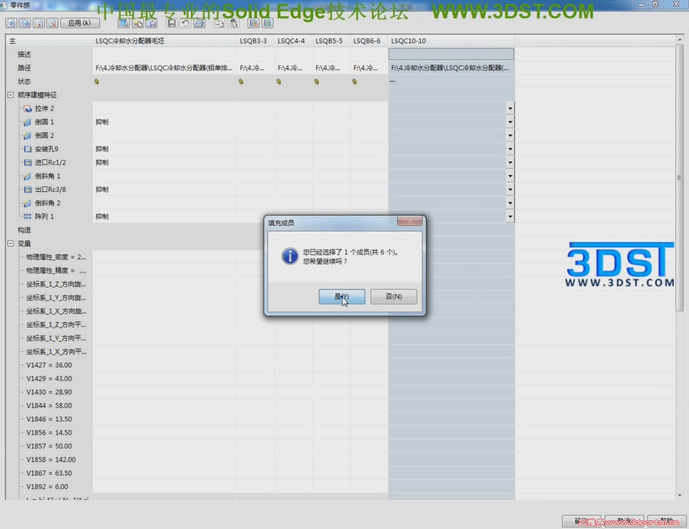Select the V1430 = 28.90 variable row
689x529 pixels.
coord(49,392)
